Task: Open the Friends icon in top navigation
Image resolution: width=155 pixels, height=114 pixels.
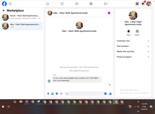Action: (x=77, y=4)
